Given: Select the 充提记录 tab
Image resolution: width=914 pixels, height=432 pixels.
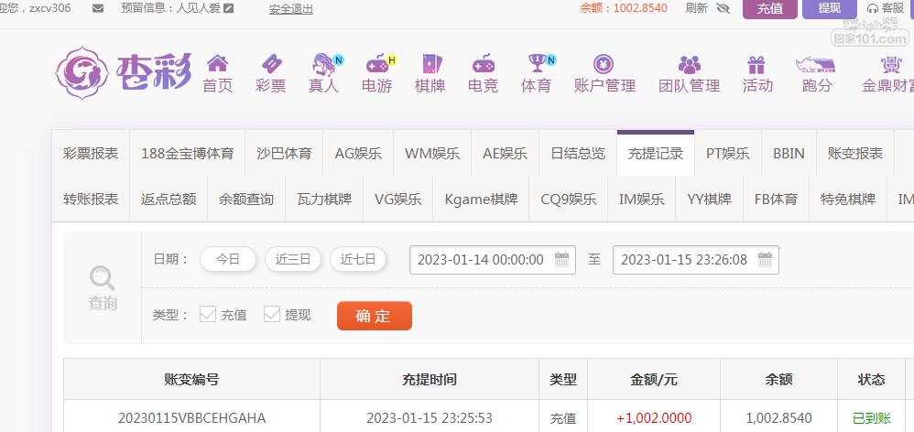Looking at the screenshot, I should [x=655, y=153].
